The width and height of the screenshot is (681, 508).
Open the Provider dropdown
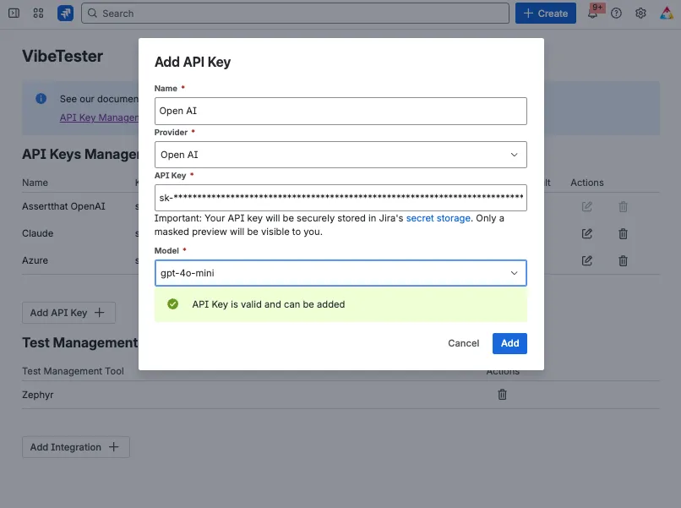point(340,155)
